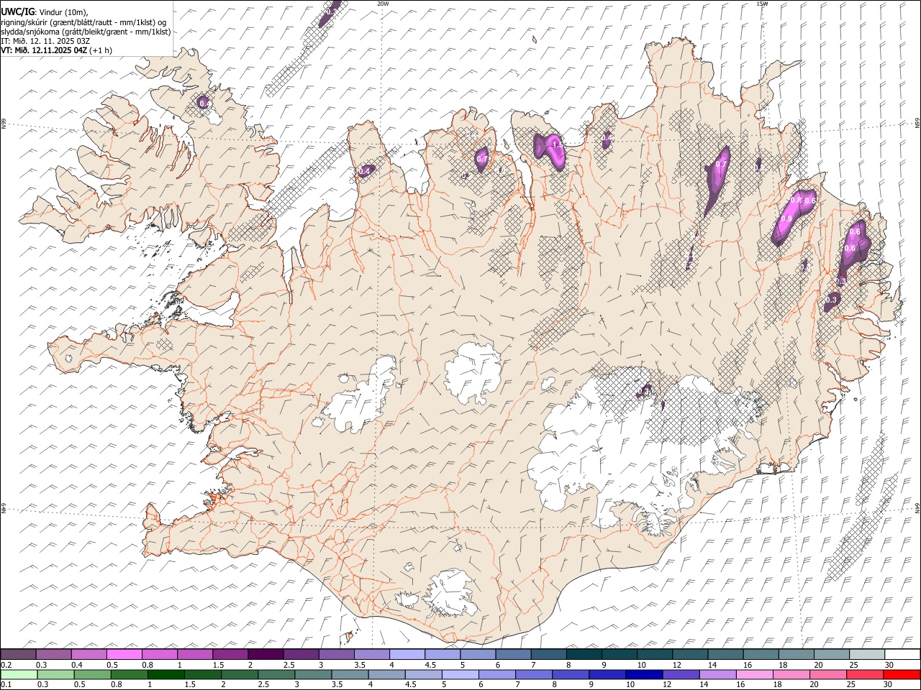Select the darkest purple 2–2.5 snow legend swatch
This screenshot has height=690, width=921.
pyautogui.click(x=266, y=655)
